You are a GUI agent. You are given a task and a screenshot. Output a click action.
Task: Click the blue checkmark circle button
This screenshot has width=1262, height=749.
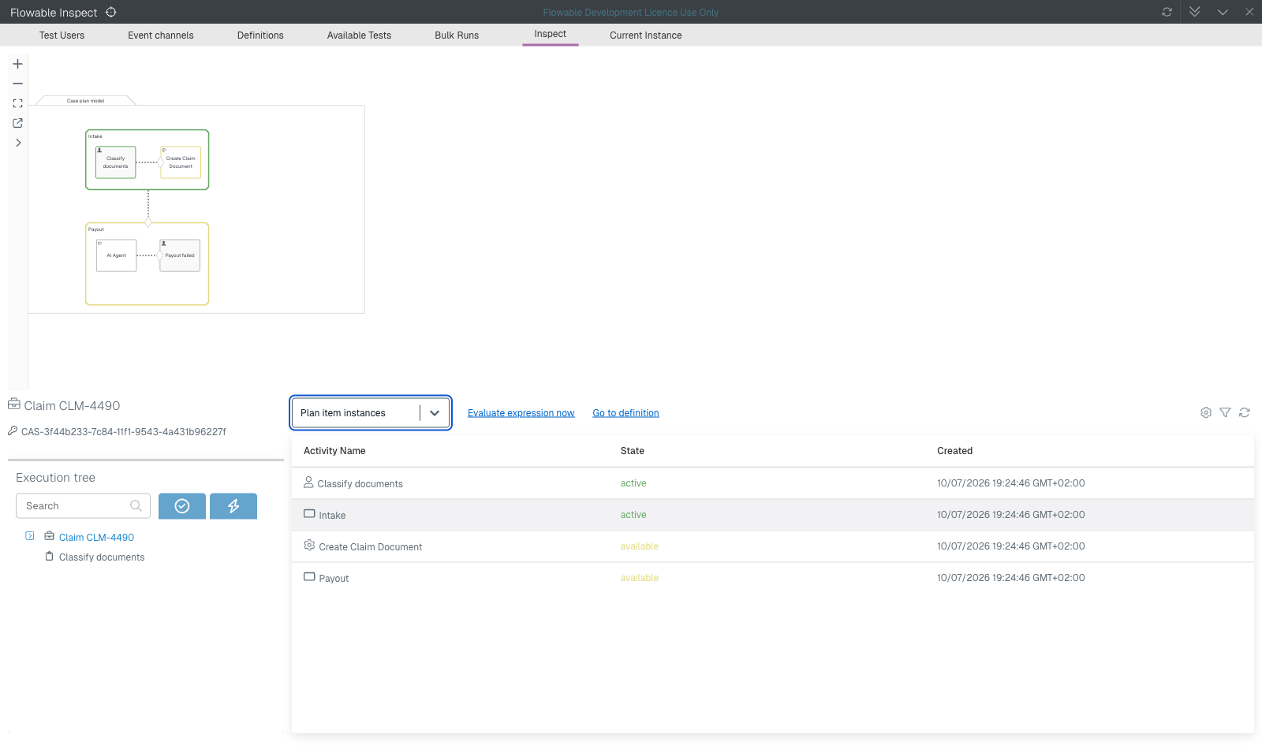tap(182, 506)
